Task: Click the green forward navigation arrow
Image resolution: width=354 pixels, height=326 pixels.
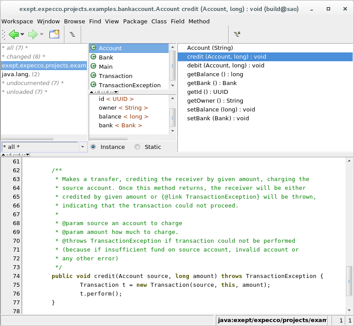Action: click(33, 34)
